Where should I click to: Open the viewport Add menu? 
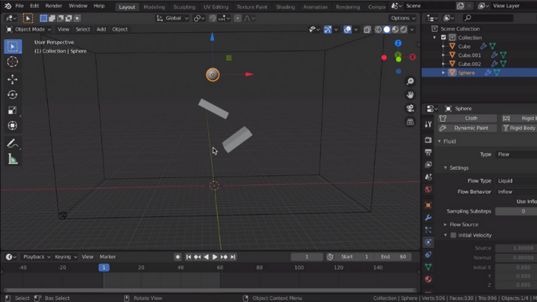101,30
